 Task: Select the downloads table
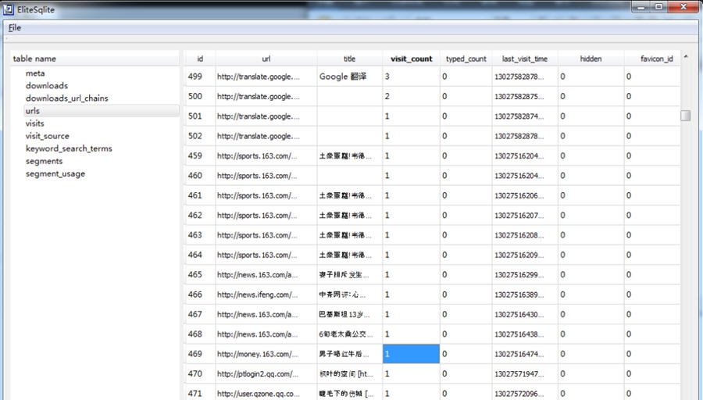46,86
